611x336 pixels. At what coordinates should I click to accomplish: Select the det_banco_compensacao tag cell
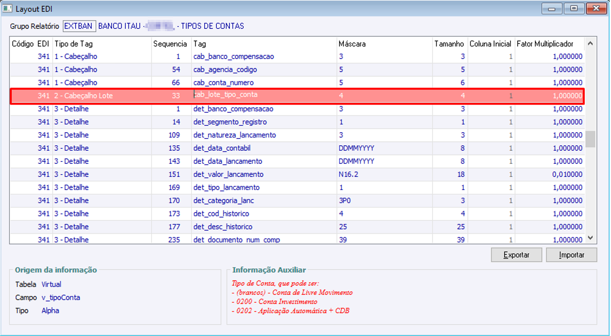pos(264,109)
